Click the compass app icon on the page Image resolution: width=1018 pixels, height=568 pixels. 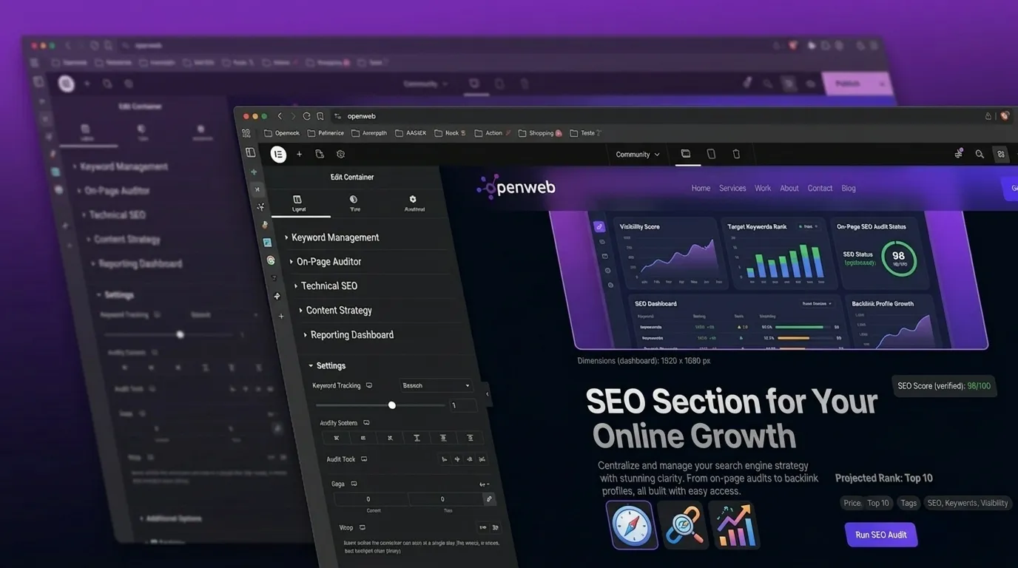pos(632,524)
